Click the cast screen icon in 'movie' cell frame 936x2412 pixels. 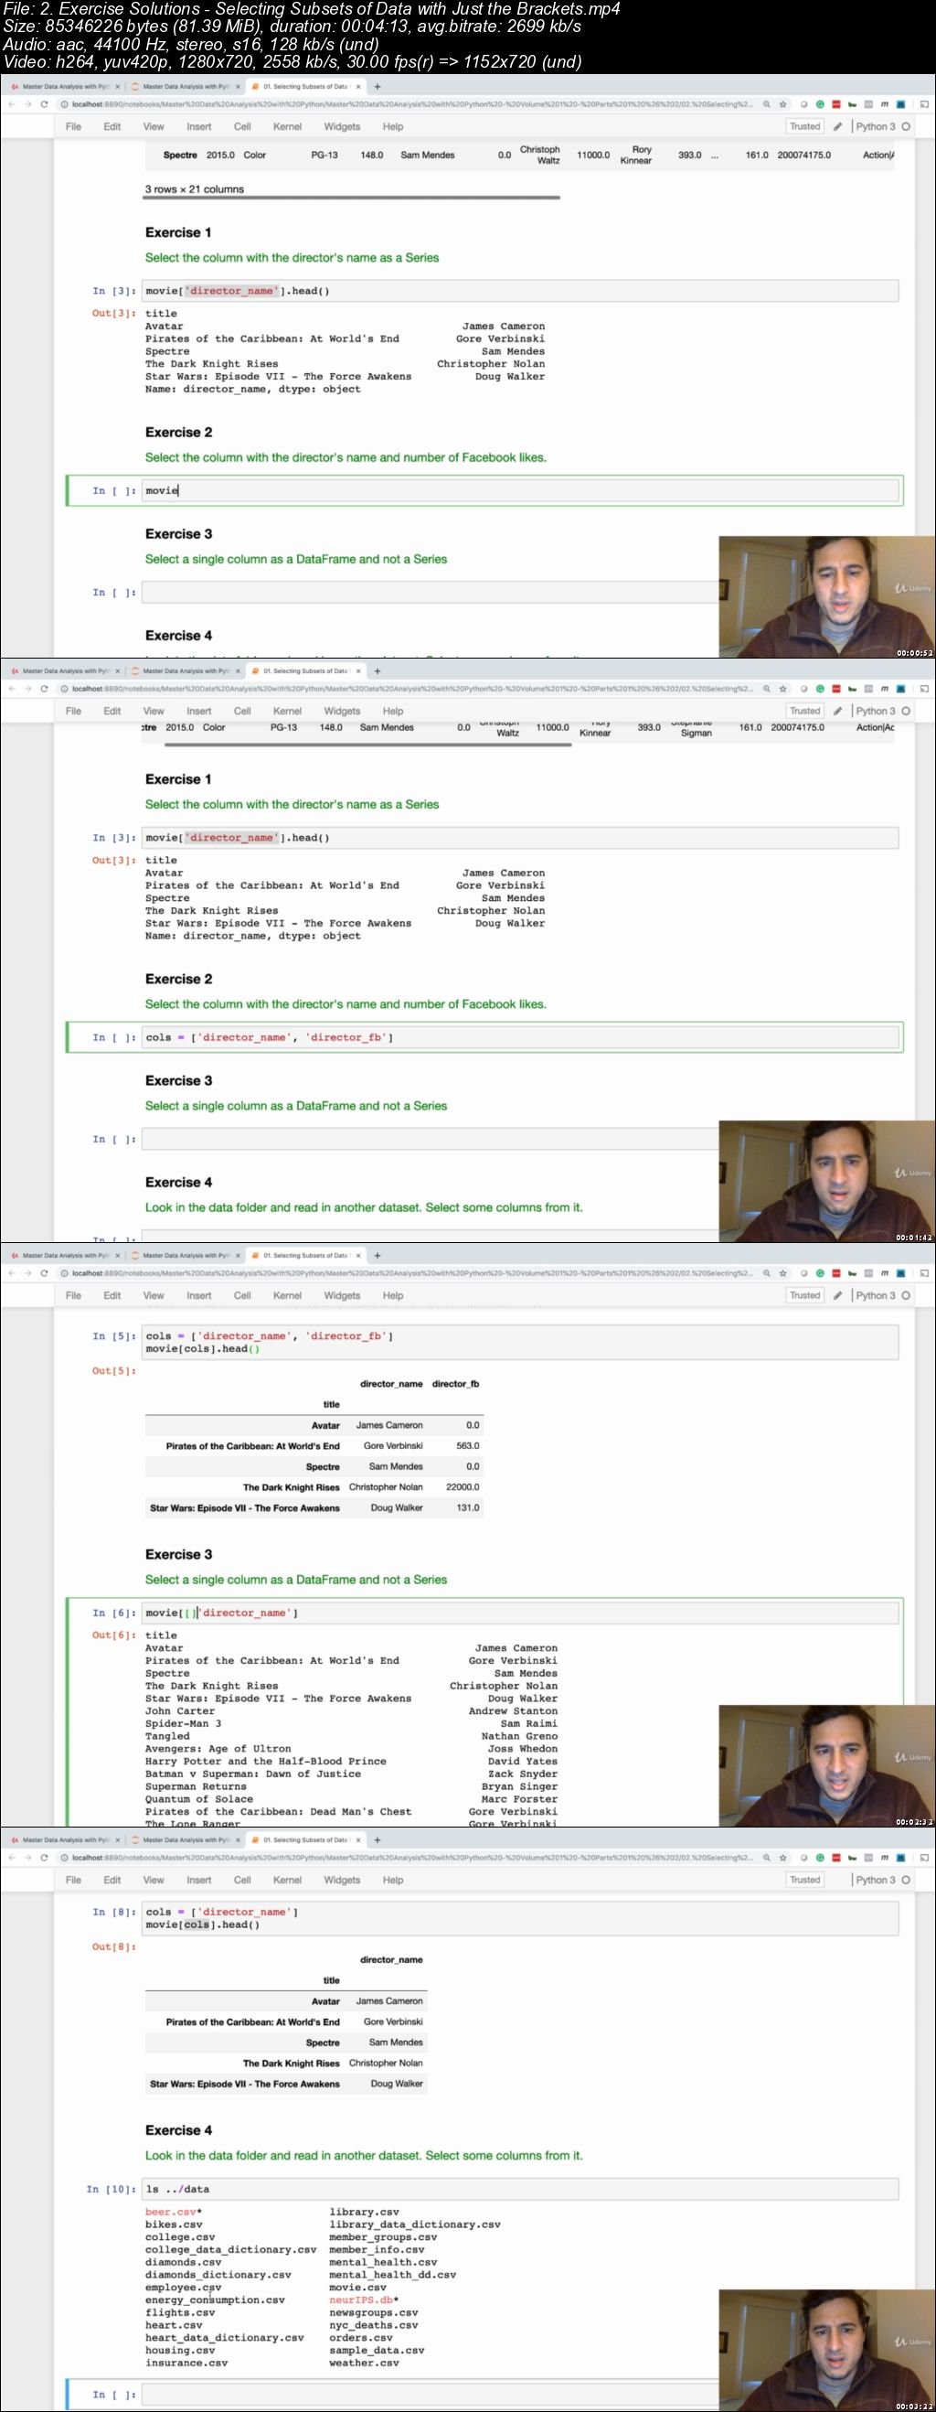(924, 104)
